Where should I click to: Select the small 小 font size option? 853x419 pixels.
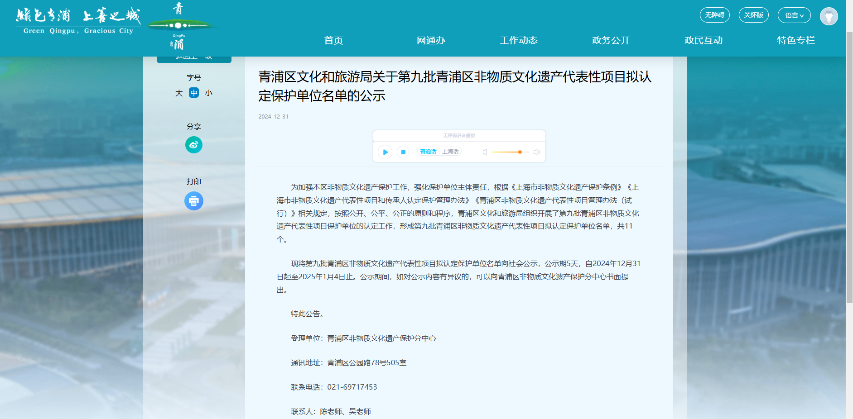(x=208, y=93)
